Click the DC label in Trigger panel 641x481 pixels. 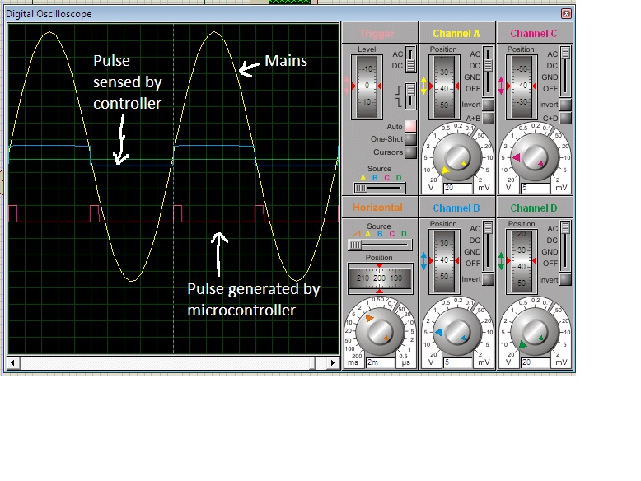click(397, 65)
